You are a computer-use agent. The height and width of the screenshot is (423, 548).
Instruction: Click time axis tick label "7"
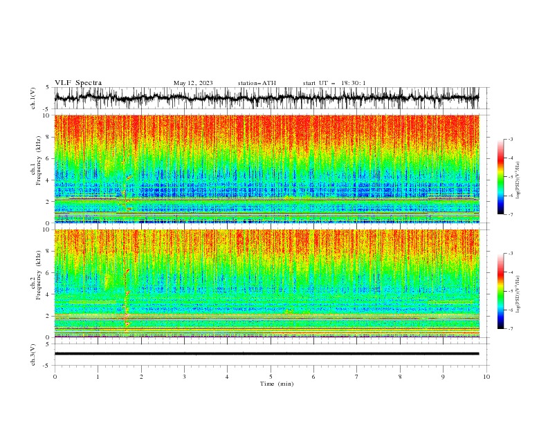(357, 377)
